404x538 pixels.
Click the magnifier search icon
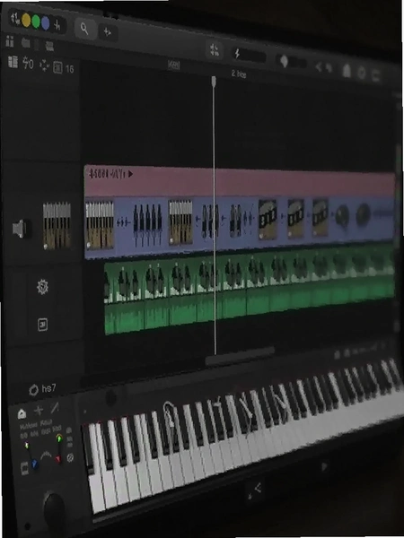point(84,30)
